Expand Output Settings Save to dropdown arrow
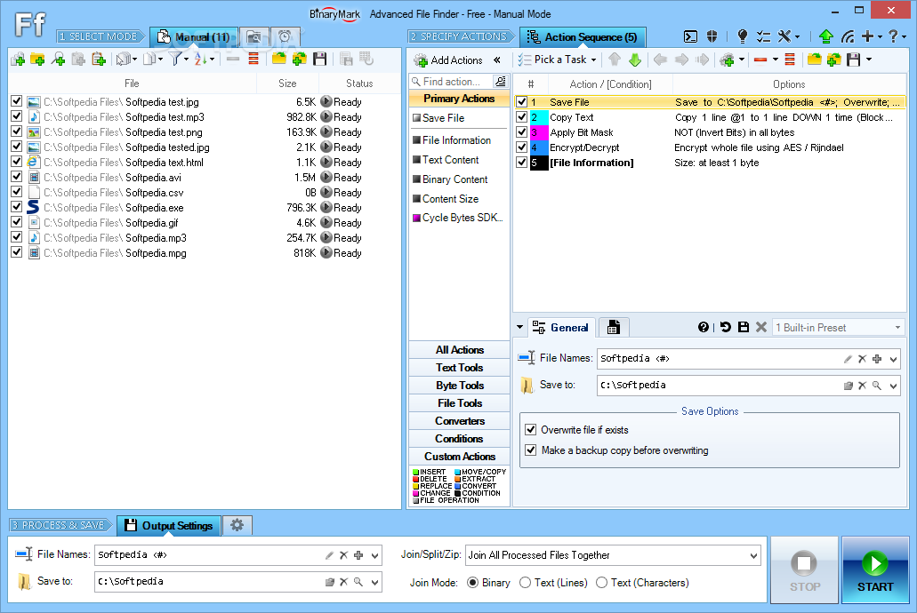The width and height of the screenshot is (917, 613). (x=374, y=581)
